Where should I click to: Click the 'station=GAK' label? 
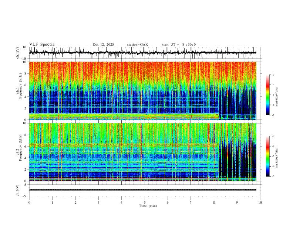point(137,45)
